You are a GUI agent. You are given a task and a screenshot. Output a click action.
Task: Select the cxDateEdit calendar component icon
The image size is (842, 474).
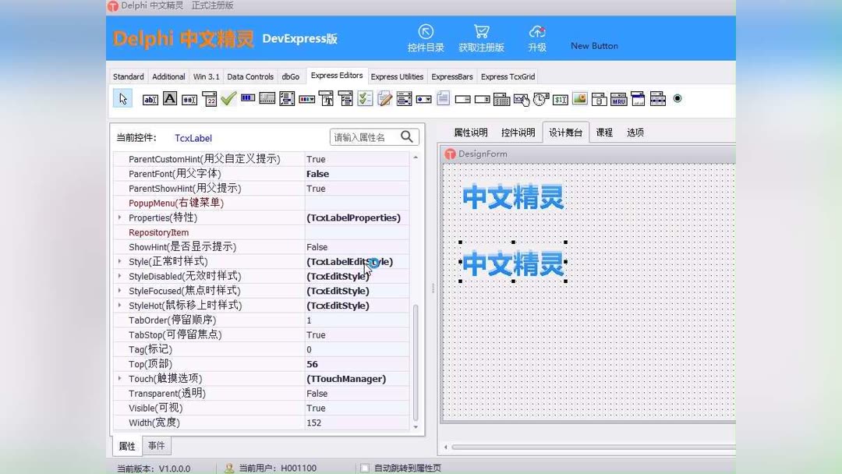point(209,99)
